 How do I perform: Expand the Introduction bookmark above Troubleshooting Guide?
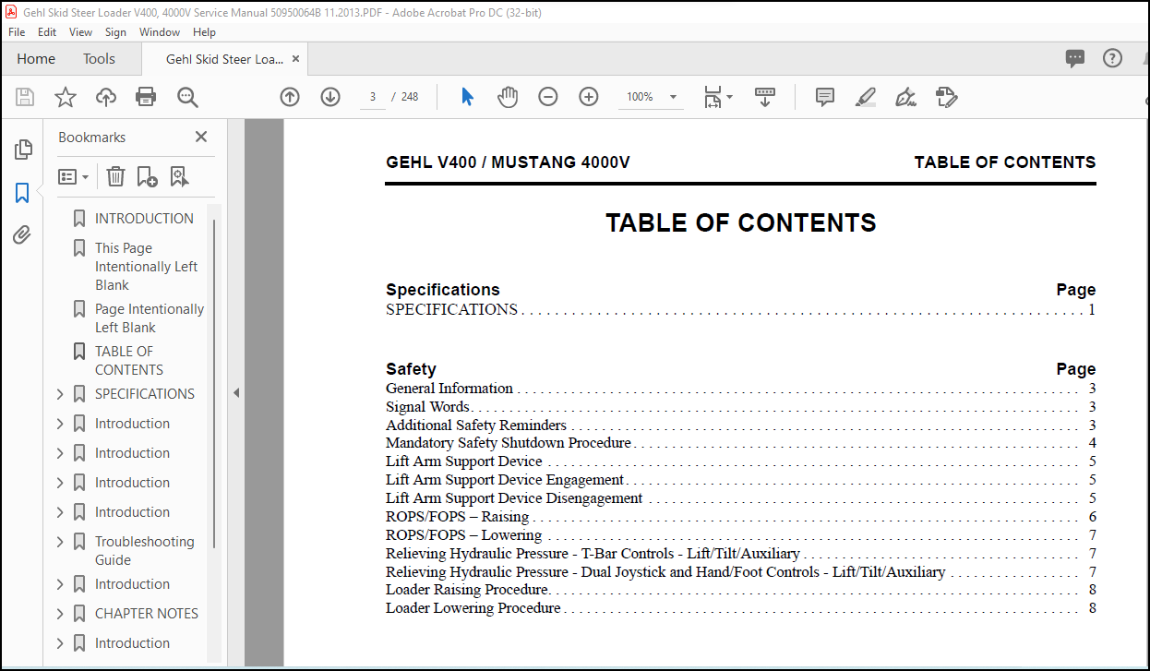coord(60,512)
